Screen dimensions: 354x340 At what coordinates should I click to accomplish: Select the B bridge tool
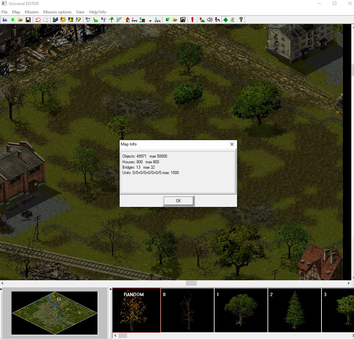coord(158,20)
